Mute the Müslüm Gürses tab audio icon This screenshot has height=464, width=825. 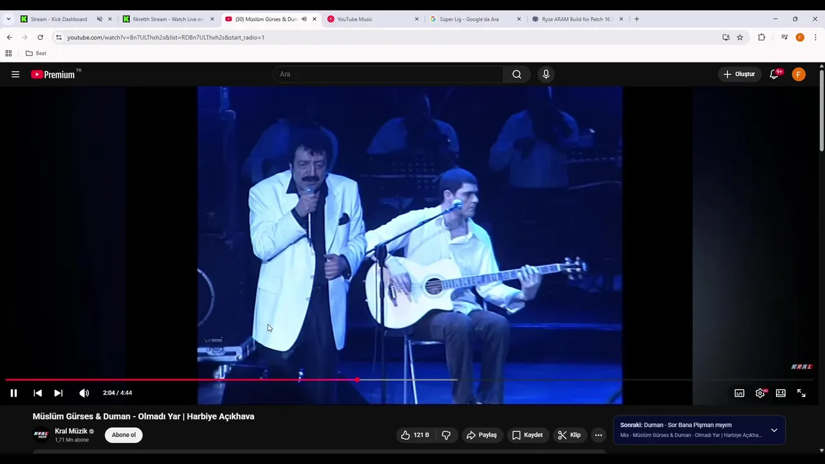tap(304, 19)
